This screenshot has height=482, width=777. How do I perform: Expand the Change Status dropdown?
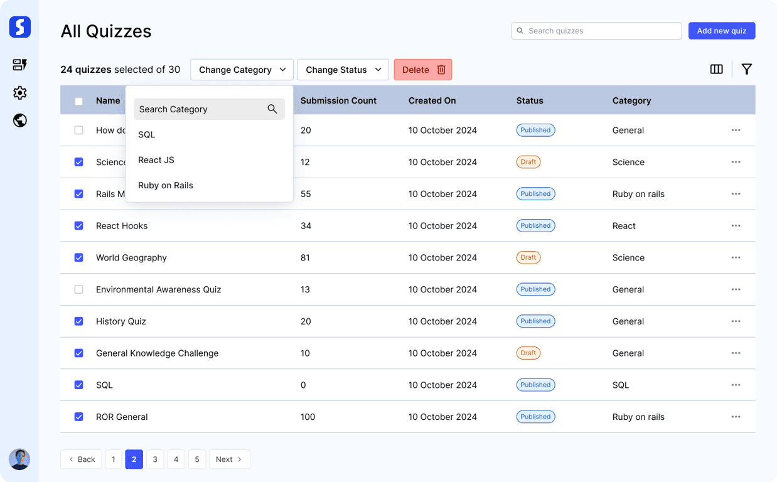tap(343, 70)
